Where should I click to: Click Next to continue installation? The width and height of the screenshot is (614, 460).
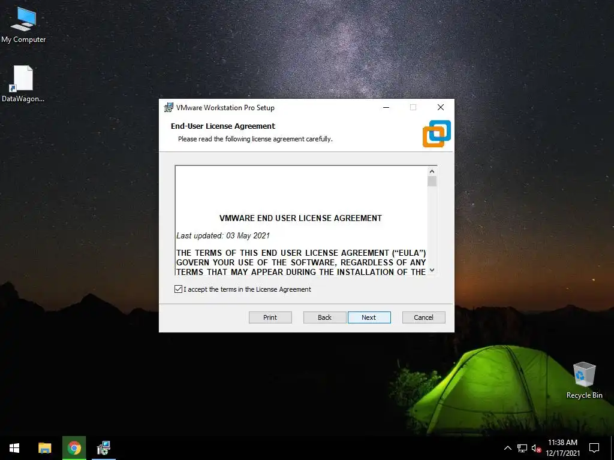[369, 317]
